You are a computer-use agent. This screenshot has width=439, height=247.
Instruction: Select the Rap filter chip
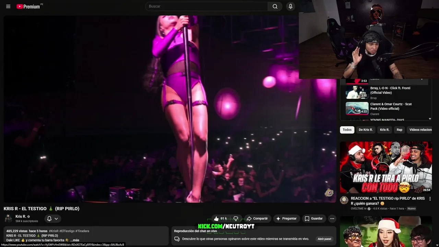coord(400,130)
